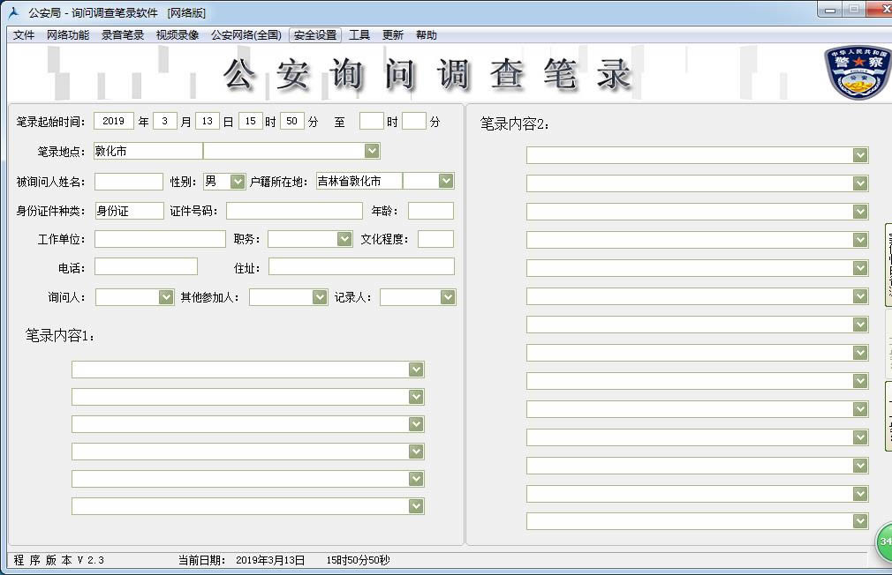The image size is (892, 575).
Task: Open the 文件 menu
Action: (x=24, y=35)
